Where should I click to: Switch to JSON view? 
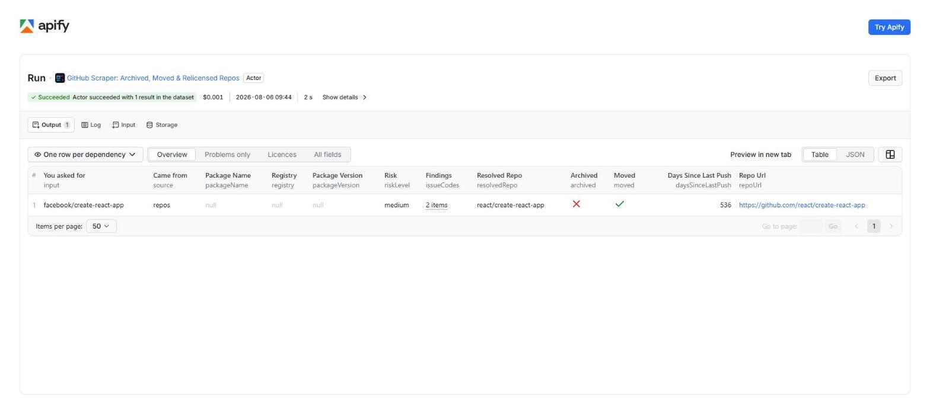(855, 155)
